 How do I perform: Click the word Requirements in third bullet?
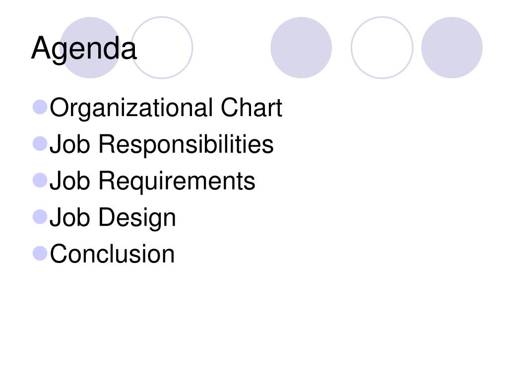(177, 181)
